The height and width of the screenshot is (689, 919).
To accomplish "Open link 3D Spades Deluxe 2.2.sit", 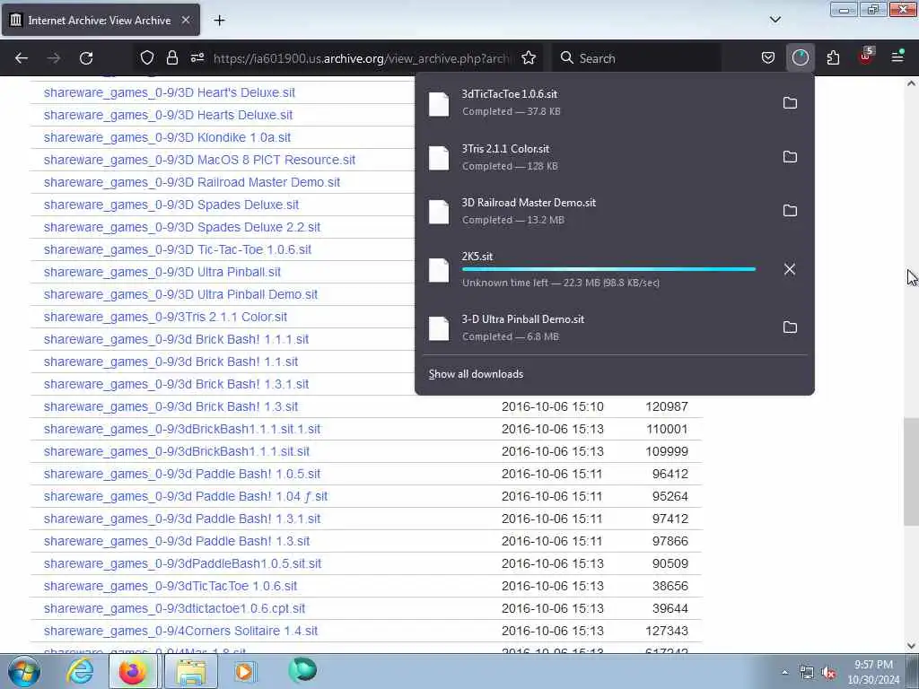I will [x=181, y=227].
